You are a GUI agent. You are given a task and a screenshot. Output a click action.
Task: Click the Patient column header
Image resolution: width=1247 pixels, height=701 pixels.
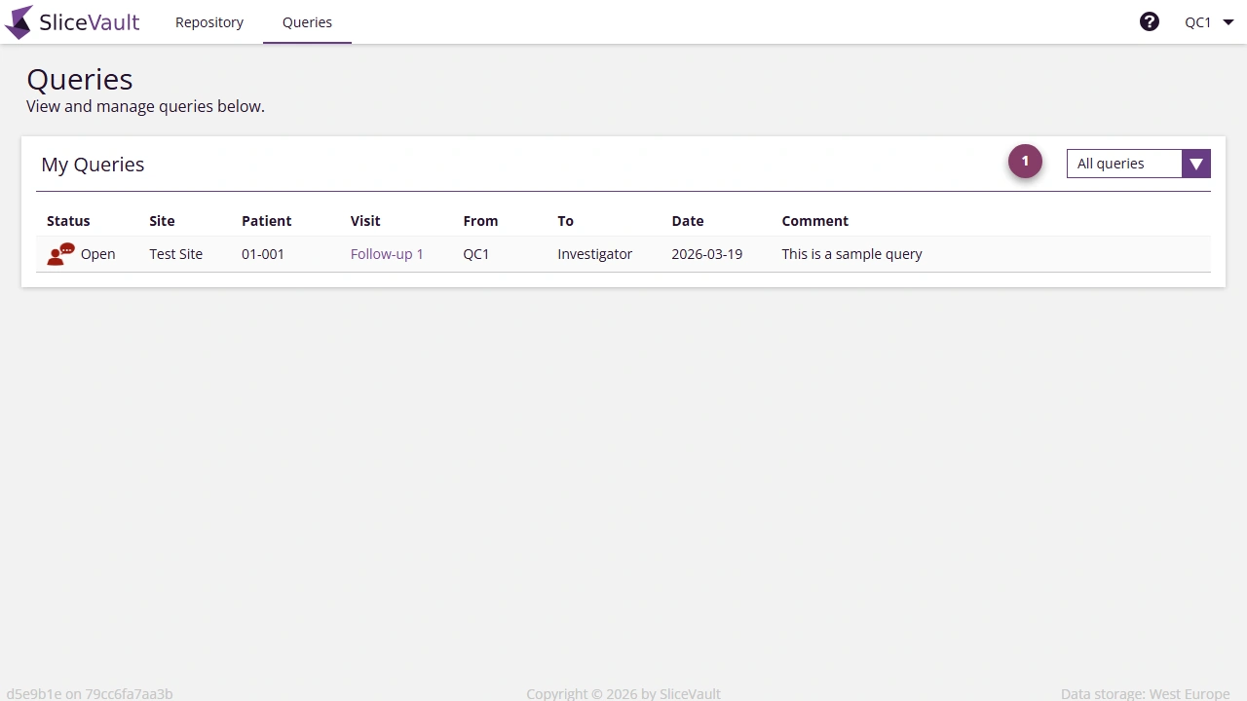(x=266, y=221)
